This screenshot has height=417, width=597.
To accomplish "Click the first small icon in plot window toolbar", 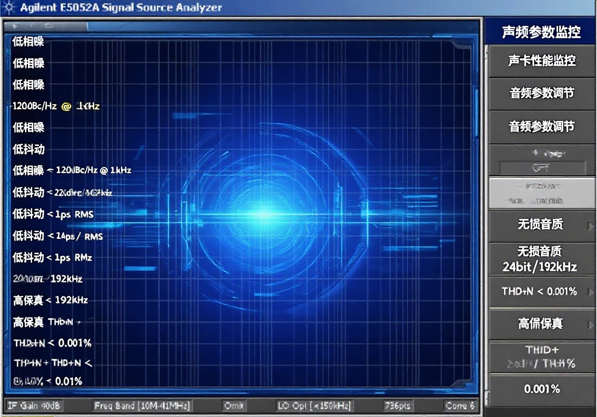I will tap(15, 25).
